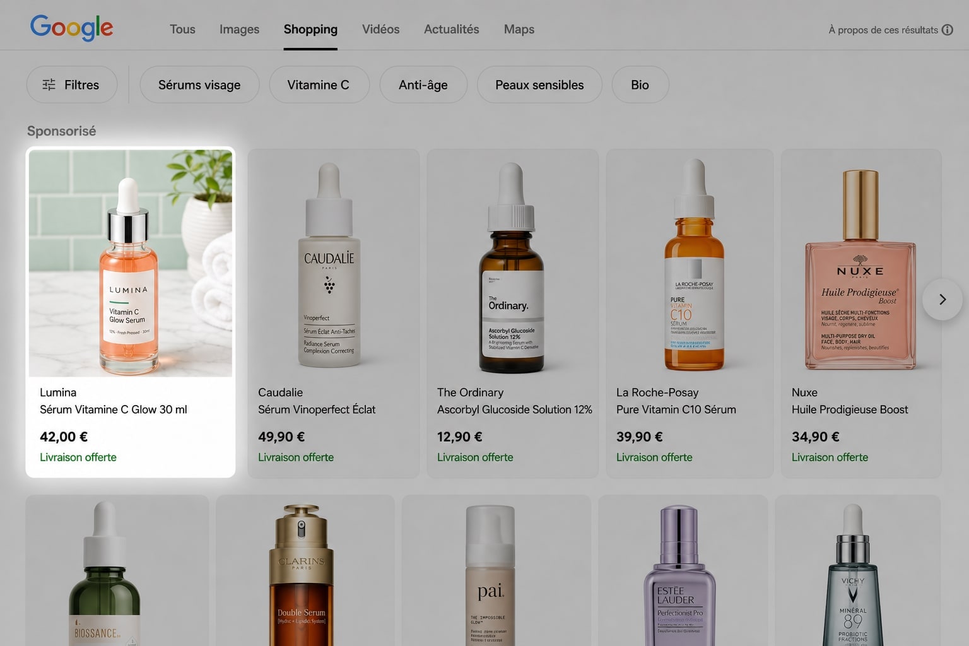Select the Shopping tab
969x646 pixels.
[x=310, y=29]
